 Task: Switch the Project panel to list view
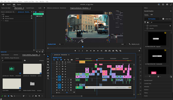(x=5, y=96)
